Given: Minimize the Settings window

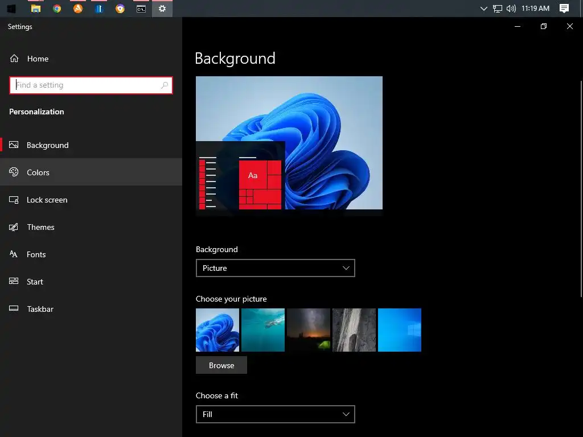Looking at the screenshot, I should pos(517,26).
